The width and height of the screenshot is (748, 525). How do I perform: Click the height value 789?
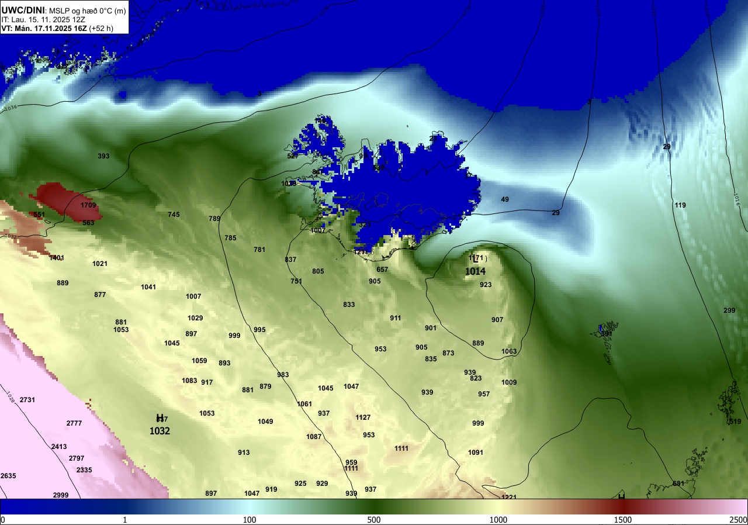coord(214,219)
